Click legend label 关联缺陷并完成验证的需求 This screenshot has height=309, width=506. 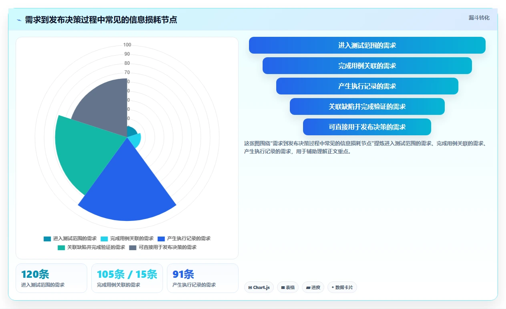click(x=96, y=247)
